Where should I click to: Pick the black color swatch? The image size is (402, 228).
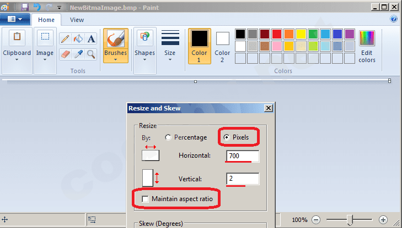[x=240, y=34]
